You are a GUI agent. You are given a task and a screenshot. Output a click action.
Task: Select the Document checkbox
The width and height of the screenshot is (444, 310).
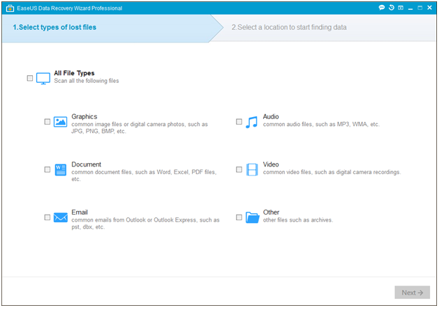(x=47, y=169)
